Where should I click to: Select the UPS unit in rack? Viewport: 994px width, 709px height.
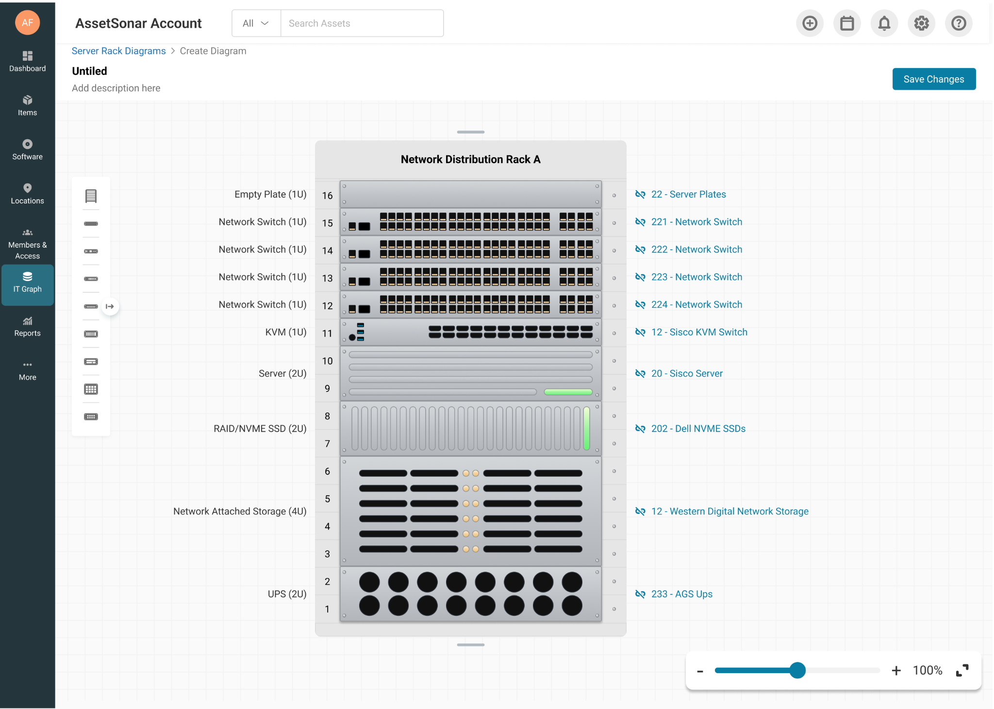(471, 594)
